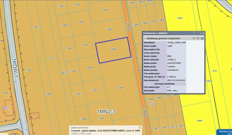Select the AUGUSTÓWEK district name value
This screenshot has width=232, height=135.
[x=174, y=63]
